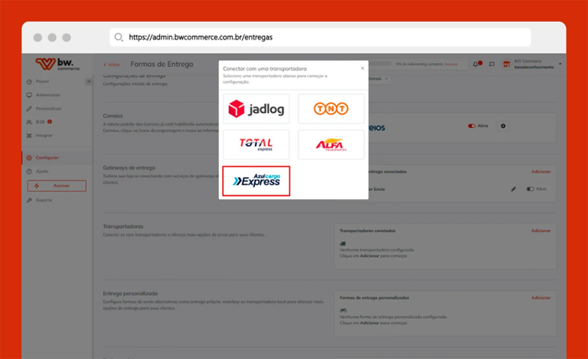588x359 pixels.
Task: Open the Gerais dropdown
Action: 378,79
